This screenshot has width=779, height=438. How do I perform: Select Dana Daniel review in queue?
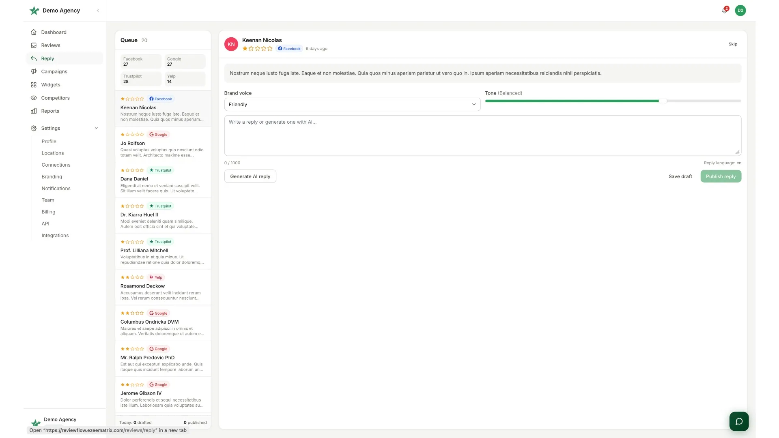163,180
